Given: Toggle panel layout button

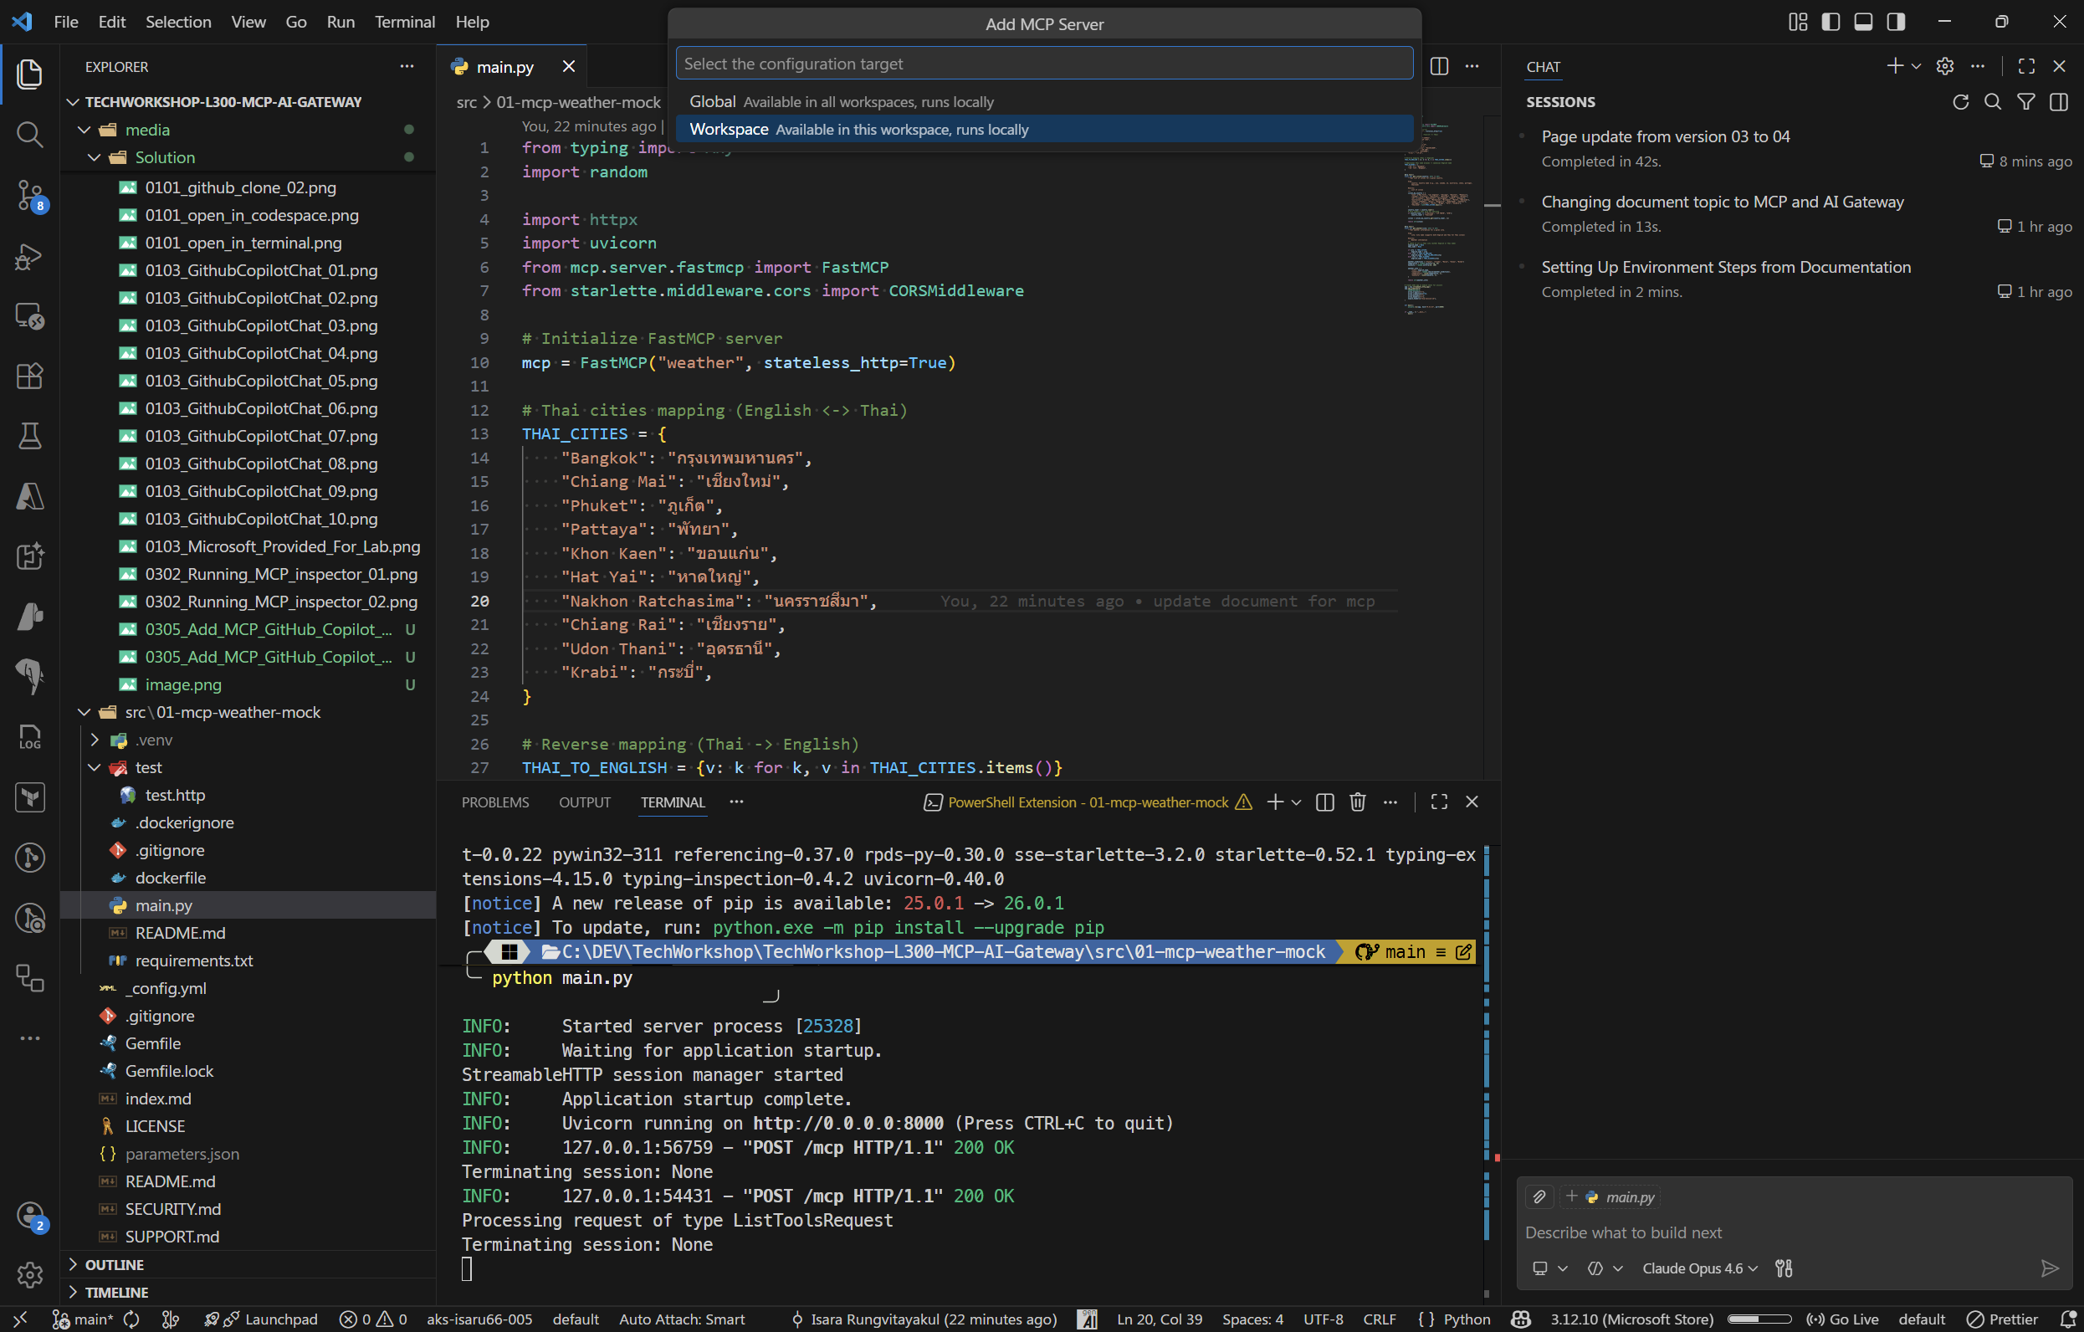Looking at the screenshot, I should [x=1863, y=22].
